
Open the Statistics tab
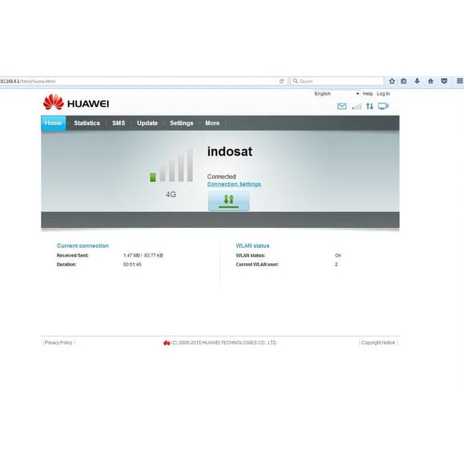[x=87, y=123]
